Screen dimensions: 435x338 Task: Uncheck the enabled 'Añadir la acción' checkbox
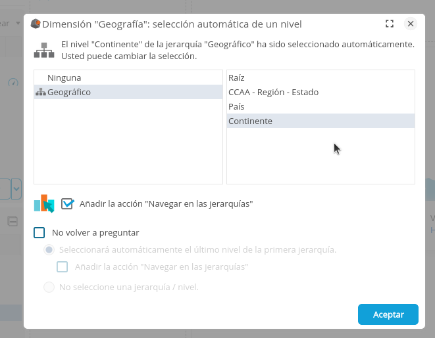click(67, 204)
